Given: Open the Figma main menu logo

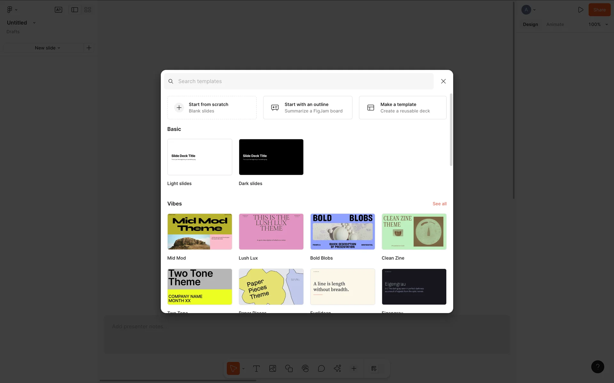Looking at the screenshot, I should [x=10, y=10].
